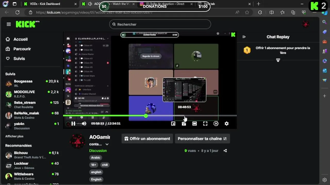Expand chat gift banner double chevron
Viewport: 330px width, 185px height.
point(278,60)
